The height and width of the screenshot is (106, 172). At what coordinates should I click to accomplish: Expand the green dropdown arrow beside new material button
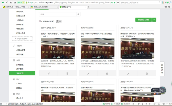(154, 20)
